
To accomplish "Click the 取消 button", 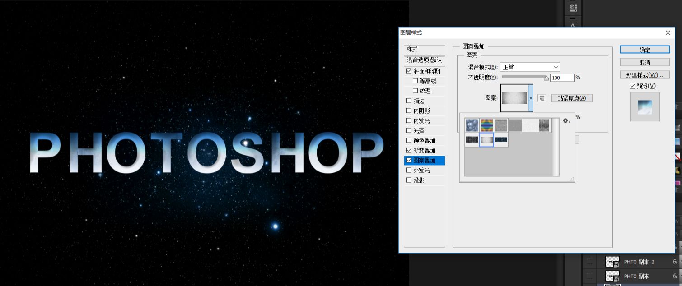I will 645,62.
